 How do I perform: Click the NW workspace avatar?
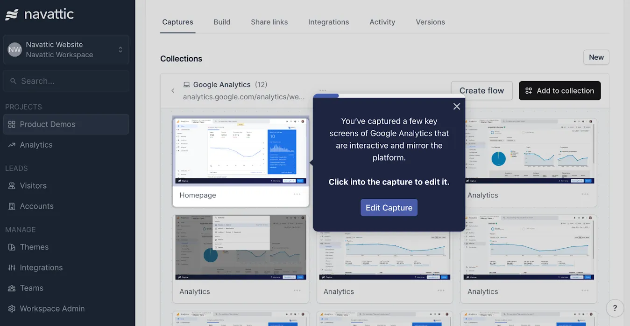(15, 49)
